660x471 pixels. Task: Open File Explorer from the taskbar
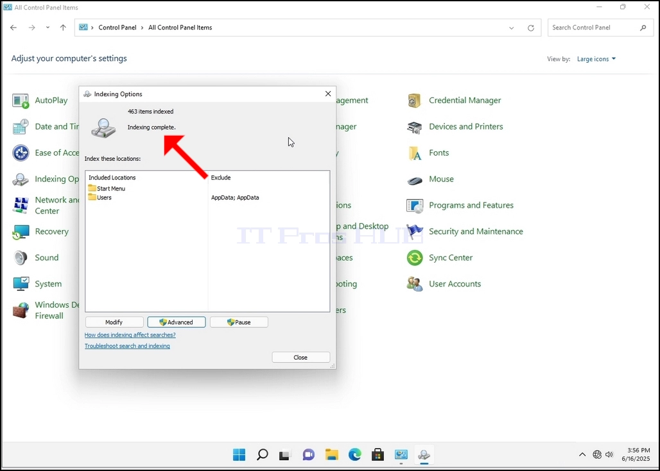[x=332, y=454]
